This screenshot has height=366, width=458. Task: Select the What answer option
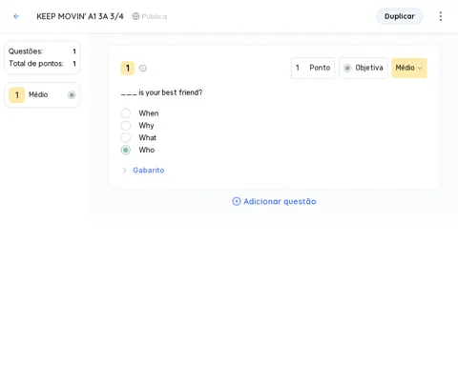point(126,137)
